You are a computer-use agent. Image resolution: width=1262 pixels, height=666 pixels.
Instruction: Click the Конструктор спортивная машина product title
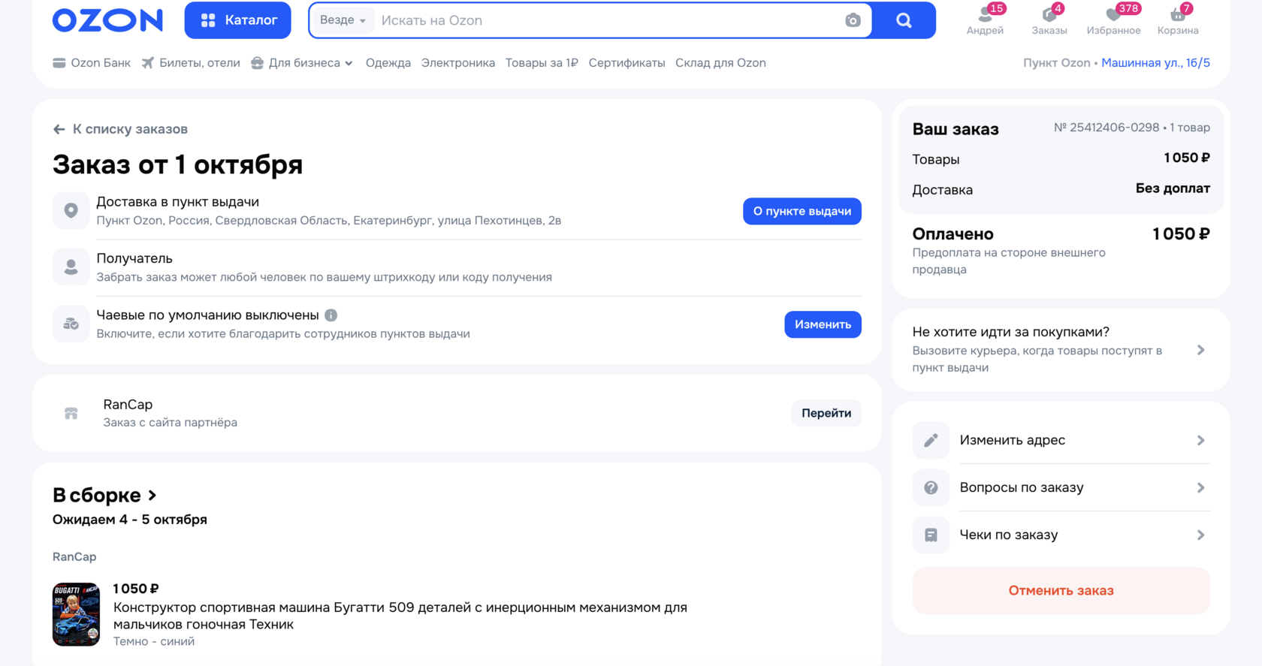400,616
